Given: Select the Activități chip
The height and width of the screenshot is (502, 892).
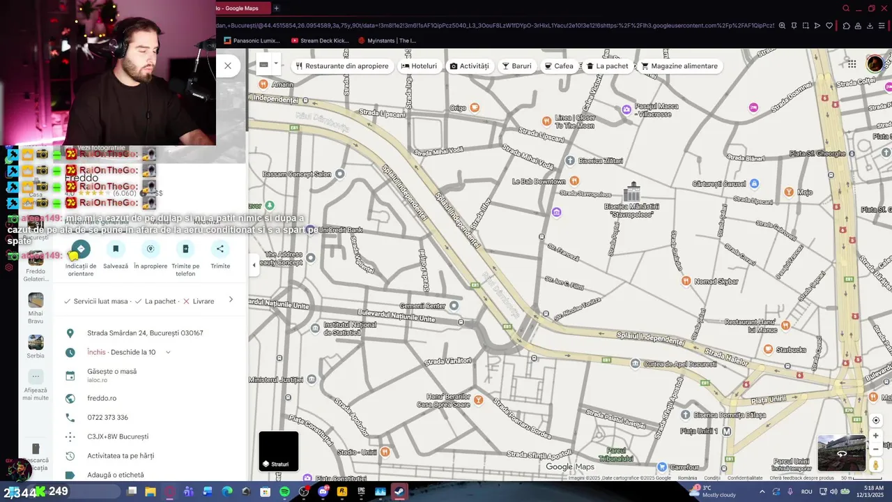Looking at the screenshot, I should (469, 66).
